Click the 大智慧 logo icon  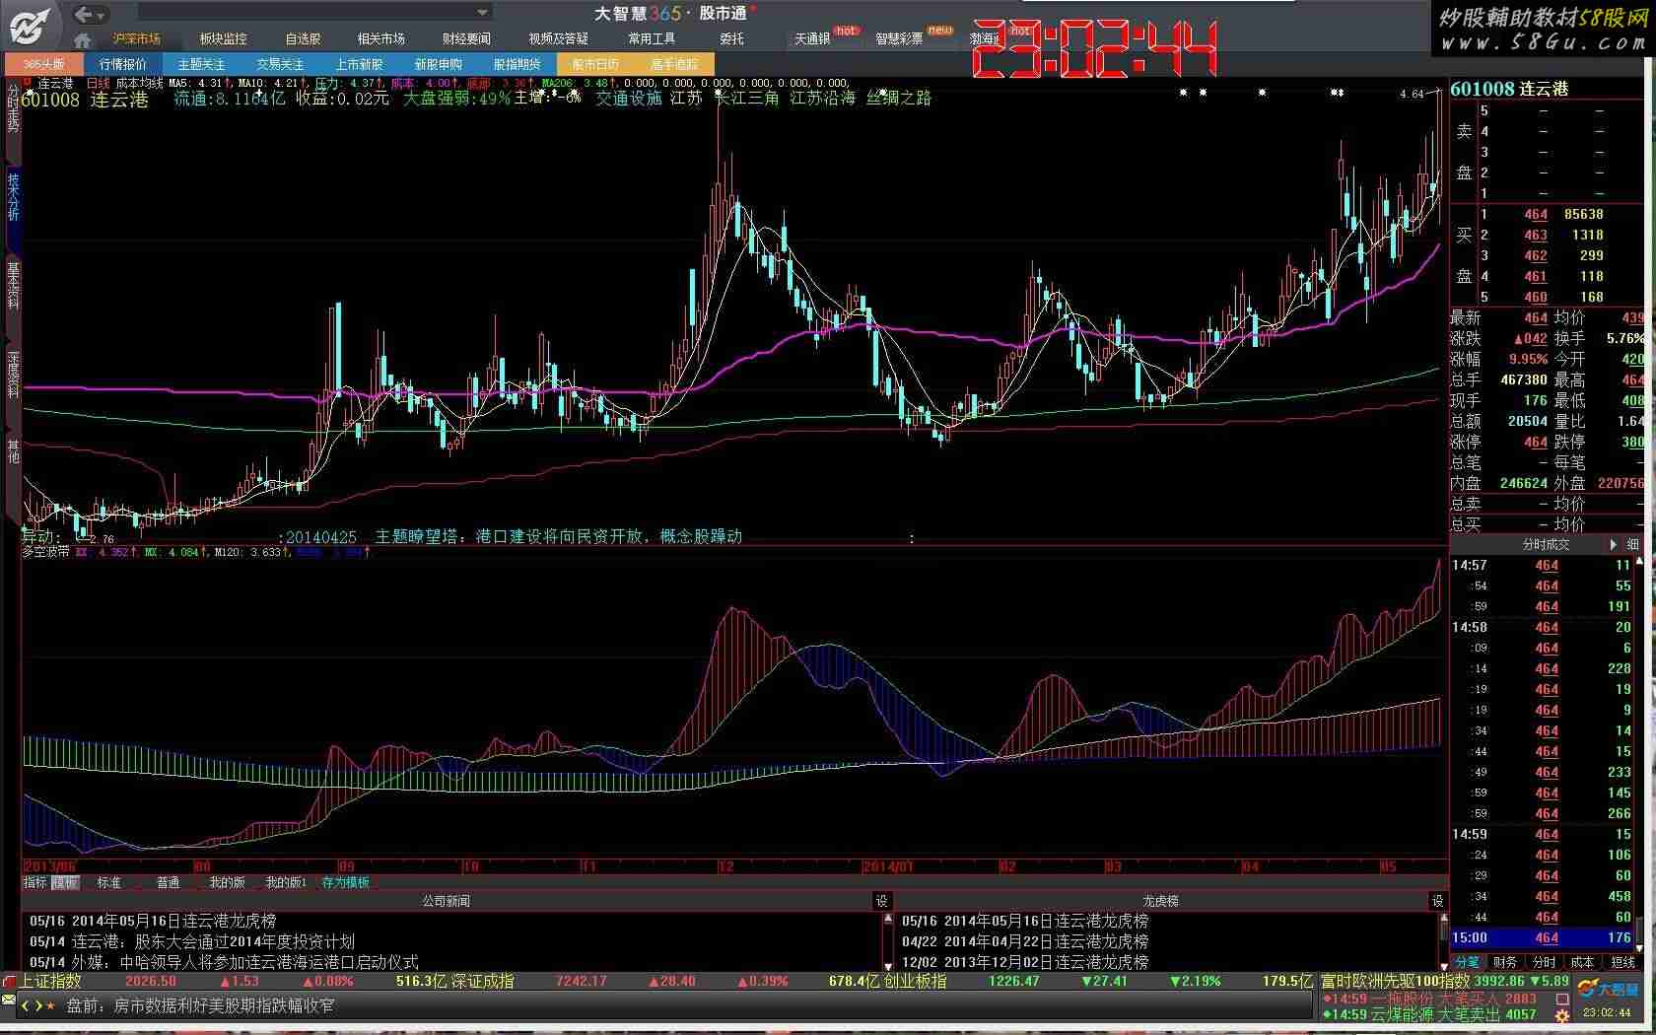(x=31, y=25)
